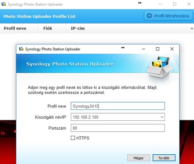
Task: Click the Profil neve input field
Action: pyautogui.click(x=118, y=106)
